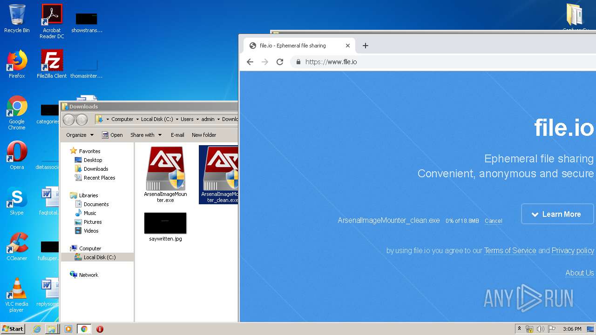The height and width of the screenshot is (335, 596).
Task: Open About Us link on file.io
Action: [580, 273]
